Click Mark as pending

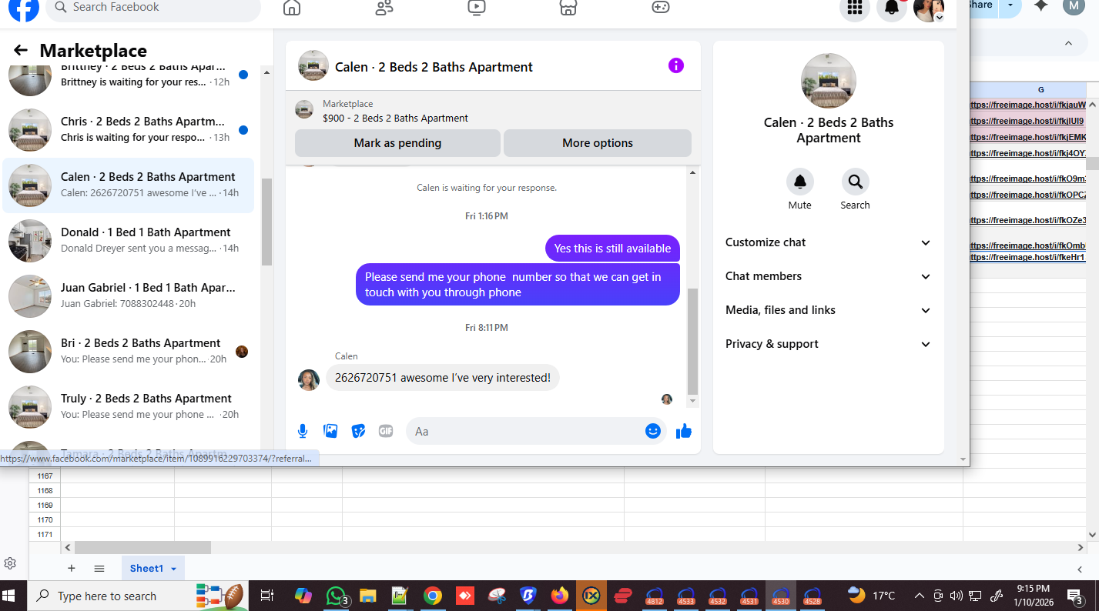[397, 143]
